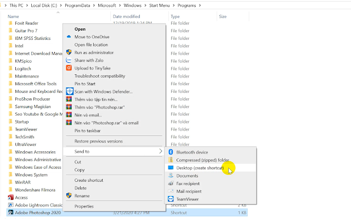The width and height of the screenshot is (351, 219).
Task: Go to This PC in breadcrumb
Action: tap(16, 5)
